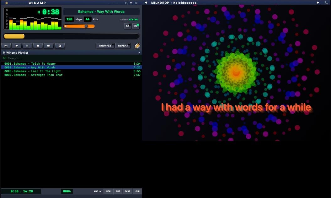Switch to the previous Milkdrop preset
The height and width of the screenshot is (198, 331).
pos(146,3)
